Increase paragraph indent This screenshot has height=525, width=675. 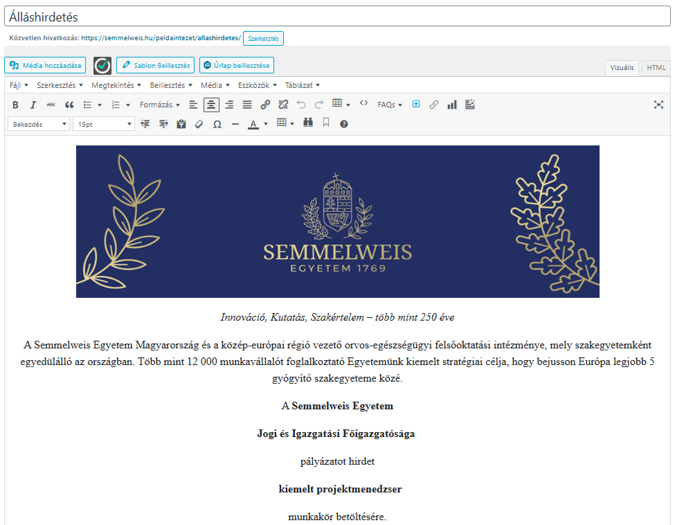tap(163, 124)
